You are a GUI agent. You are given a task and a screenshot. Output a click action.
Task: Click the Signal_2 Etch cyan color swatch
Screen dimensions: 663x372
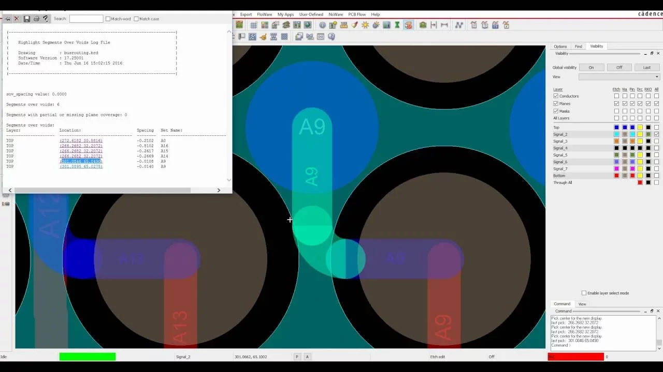(x=616, y=134)
